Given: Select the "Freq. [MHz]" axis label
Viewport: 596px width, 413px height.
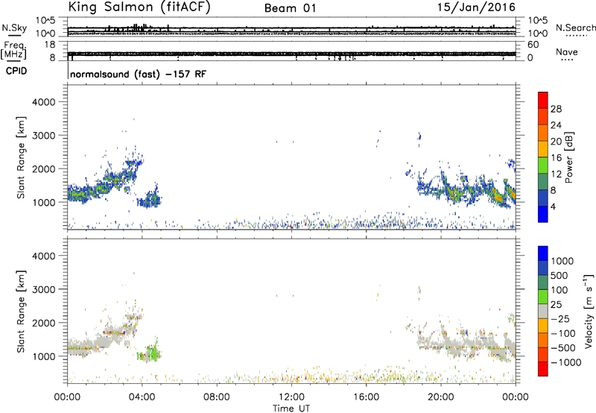Looking at the screenshot, I should tap(13, 50).
